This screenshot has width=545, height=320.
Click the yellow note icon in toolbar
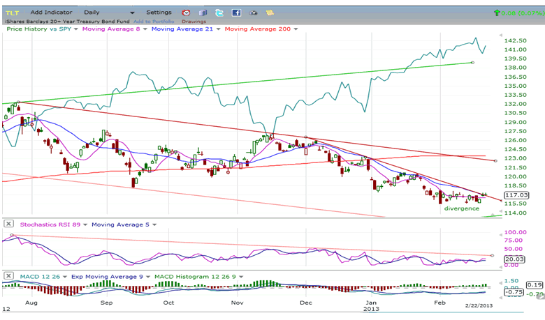coord(269,13)
